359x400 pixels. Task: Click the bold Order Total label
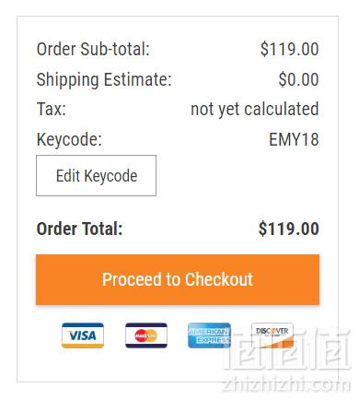79,229
